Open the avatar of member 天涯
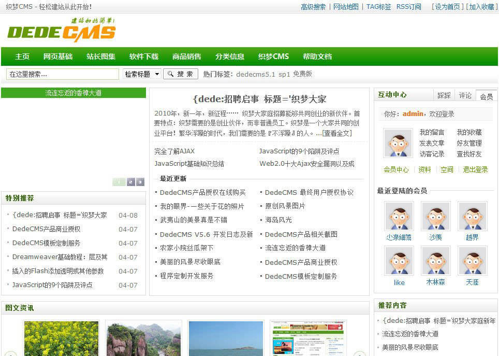The width and height of the screenshot is (499, 356). (x=473, y=260)
